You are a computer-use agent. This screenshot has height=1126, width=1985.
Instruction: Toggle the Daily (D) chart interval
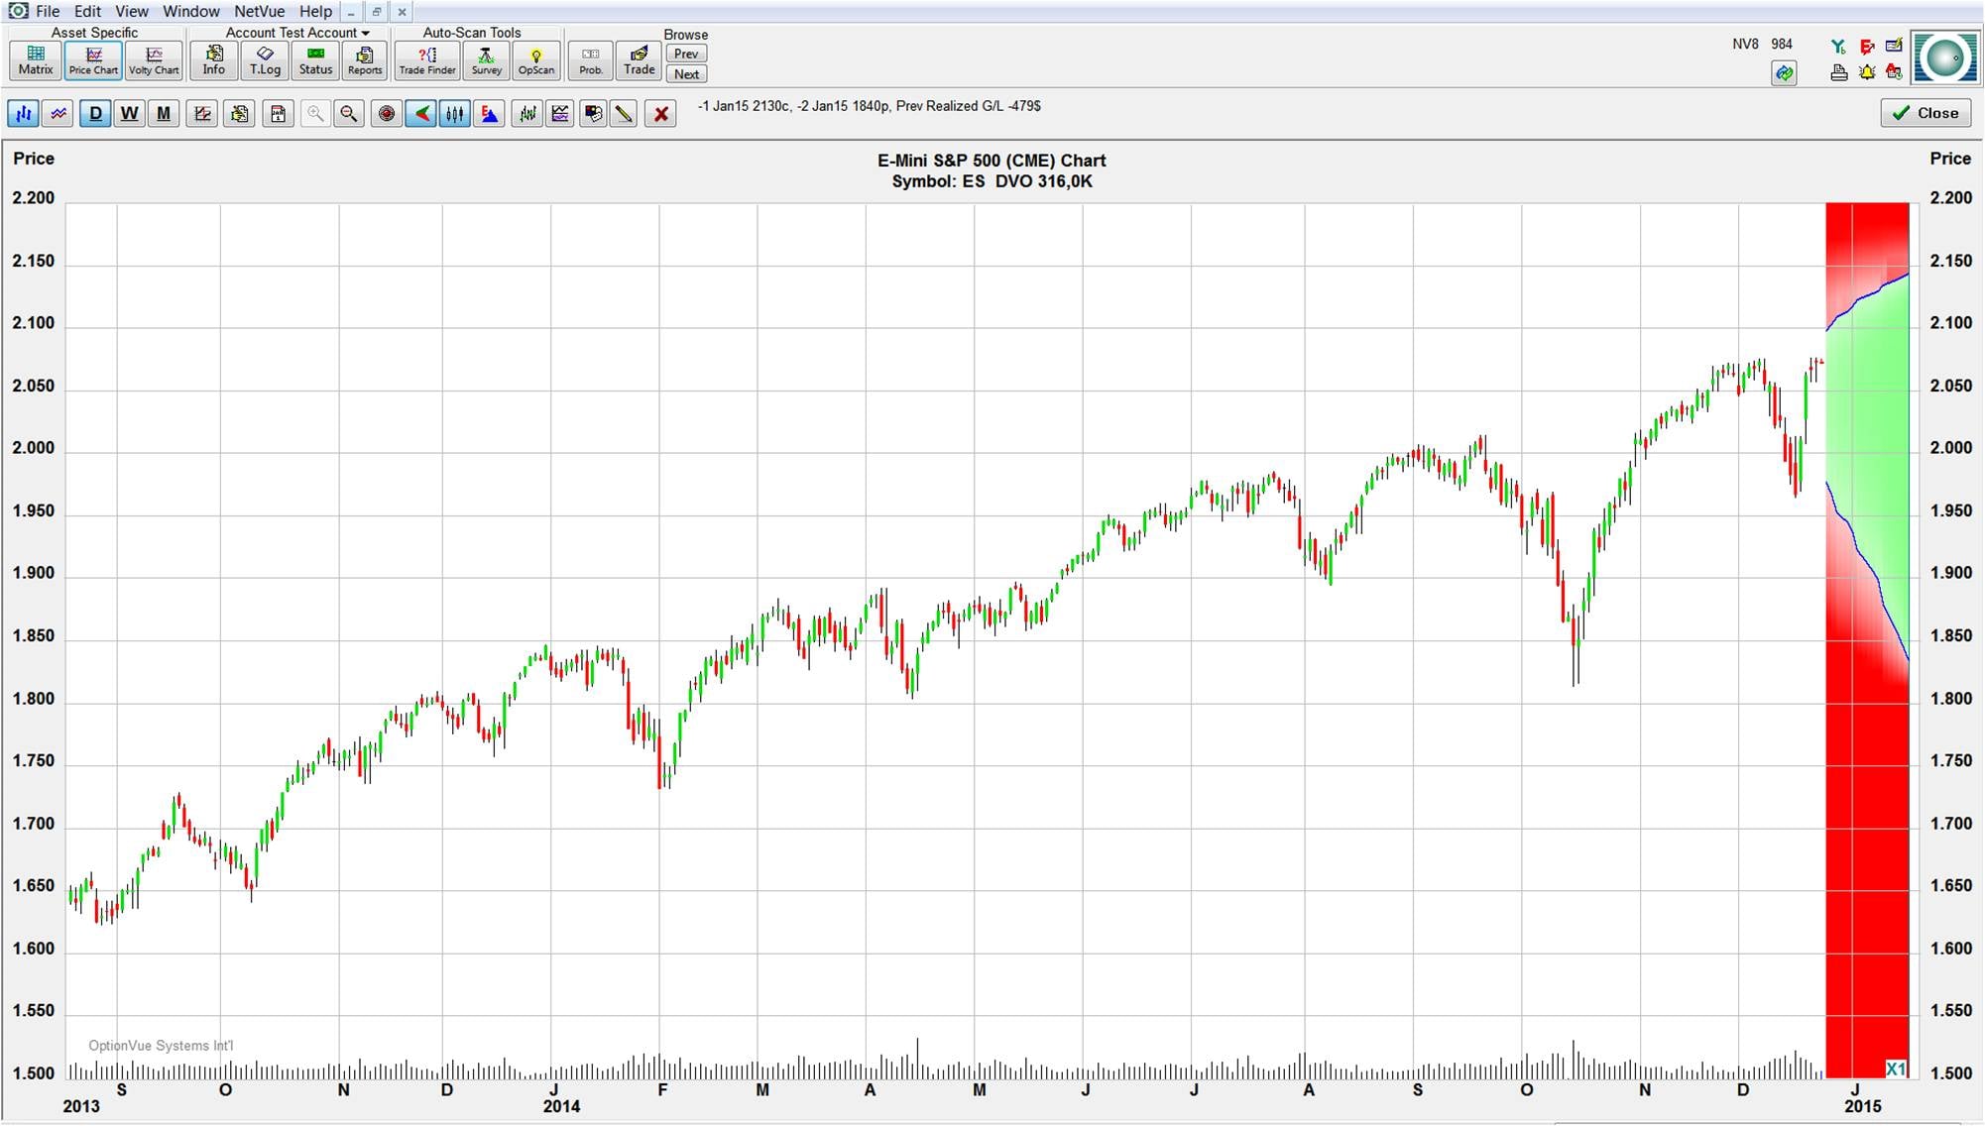pos(95,114)
